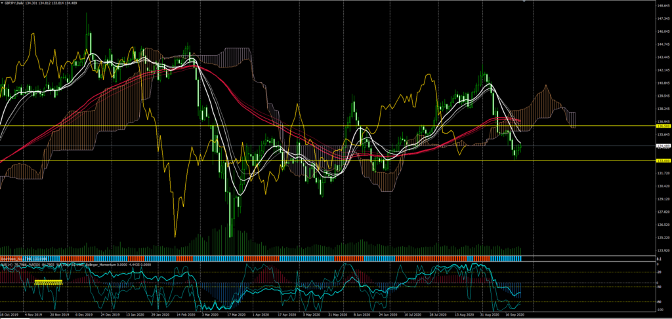The width and height of the screenshot is (672, 319).
Task: Click the GBPJPY chart title dropdown arrow
Action: (3, 3)
